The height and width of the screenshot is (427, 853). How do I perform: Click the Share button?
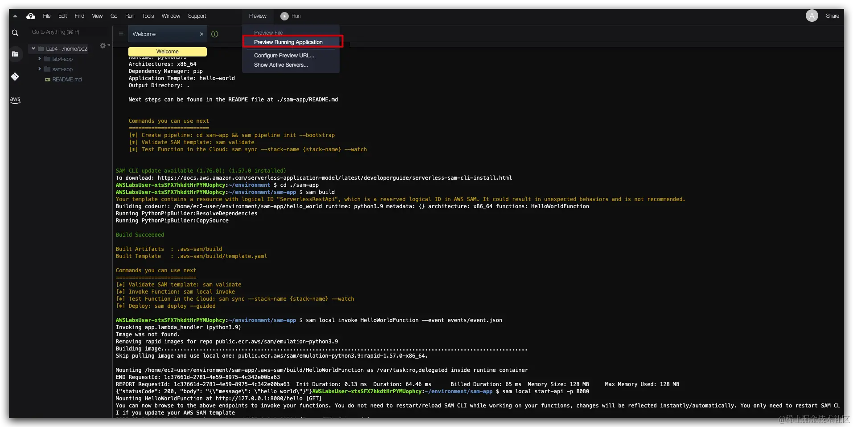coord(832,16)
